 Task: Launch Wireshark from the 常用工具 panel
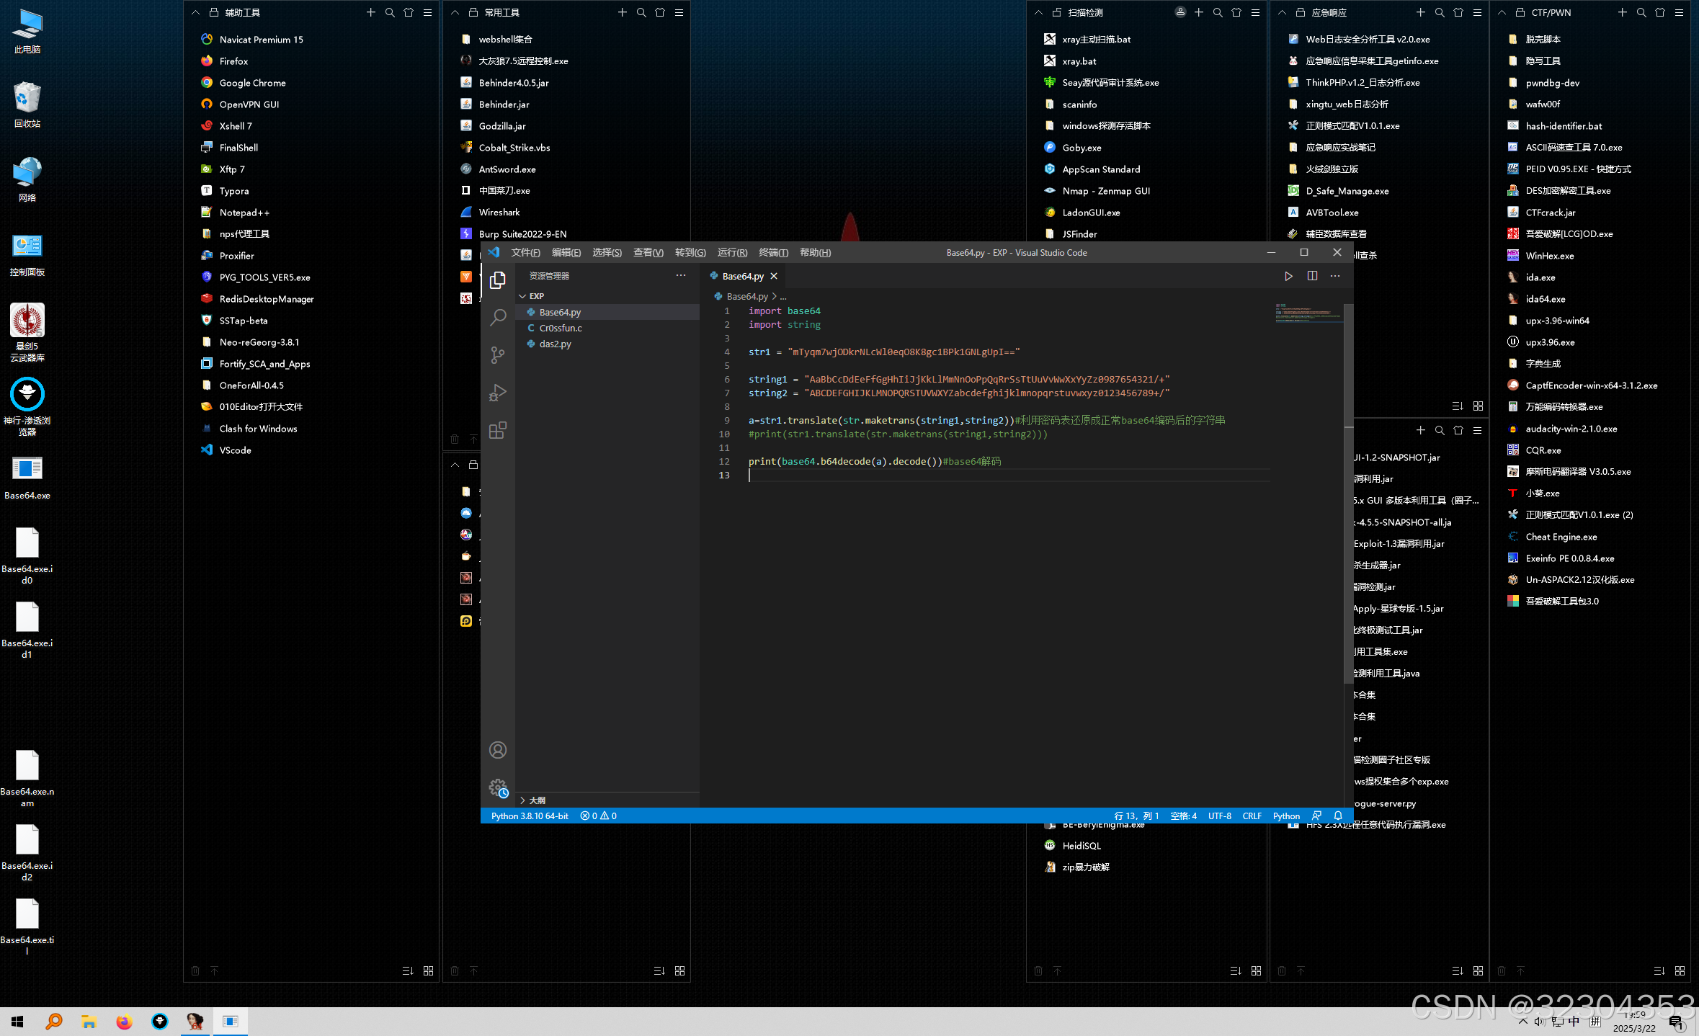click(500, 212)
